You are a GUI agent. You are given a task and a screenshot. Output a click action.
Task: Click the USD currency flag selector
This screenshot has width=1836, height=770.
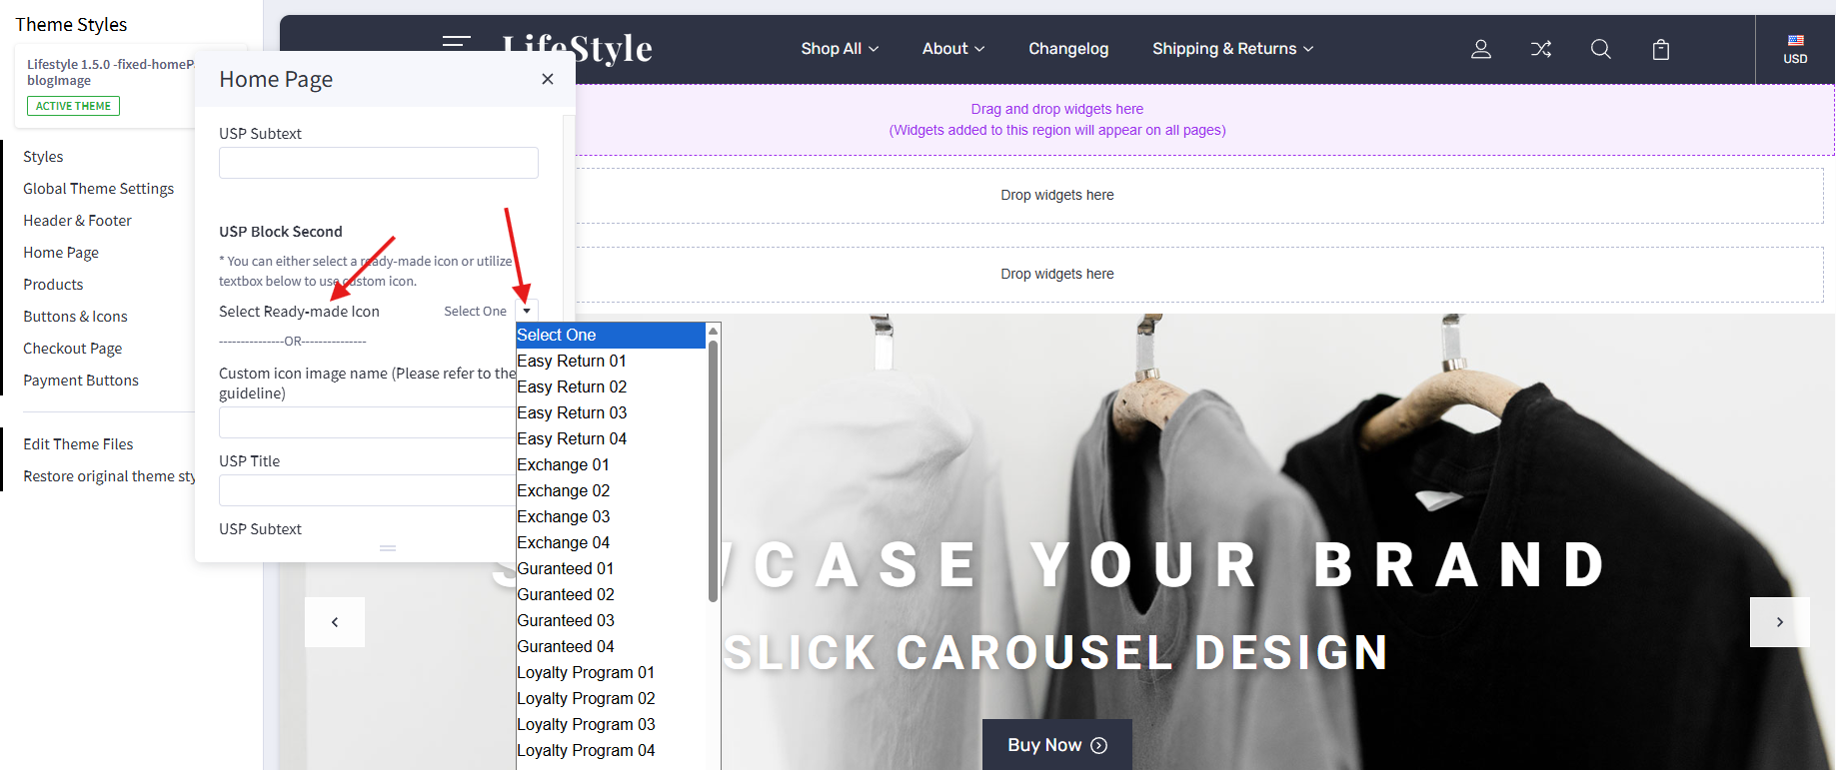[1795, 49]
